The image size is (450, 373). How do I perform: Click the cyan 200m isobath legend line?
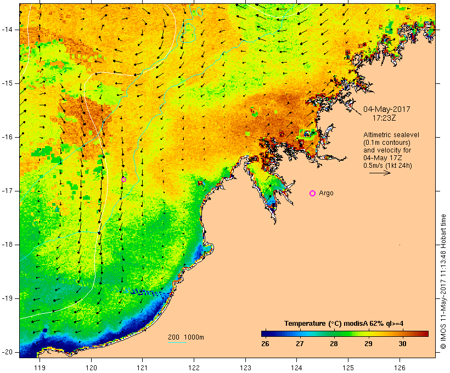pyautogui.click(x=177, y=343)
